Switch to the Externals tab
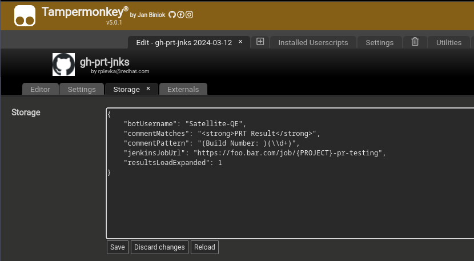This screenshot has height=261, width=474. (183, 89)
